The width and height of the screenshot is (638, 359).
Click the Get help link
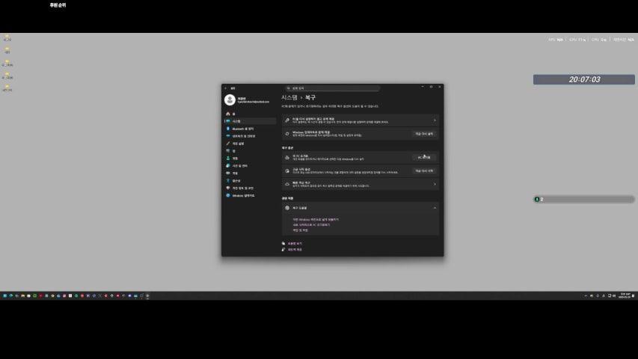click(x=295, y=243)
